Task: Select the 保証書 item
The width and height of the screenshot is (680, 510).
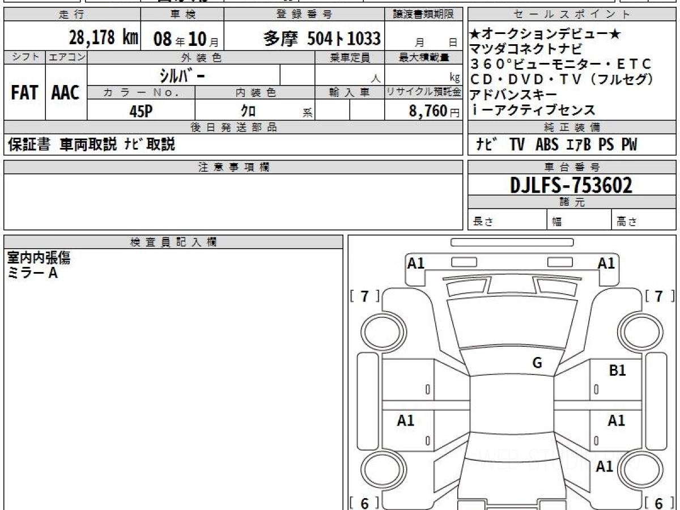Action: point(29,144)
